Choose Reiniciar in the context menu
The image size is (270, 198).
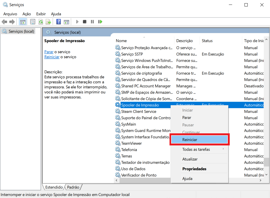[x=199, y=140]
